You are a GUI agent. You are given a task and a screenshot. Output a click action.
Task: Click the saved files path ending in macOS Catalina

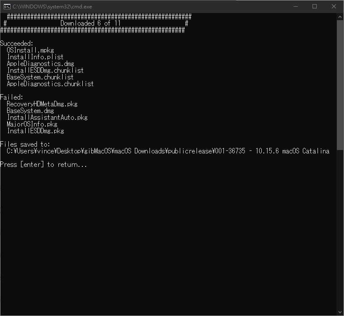[168, 151]
